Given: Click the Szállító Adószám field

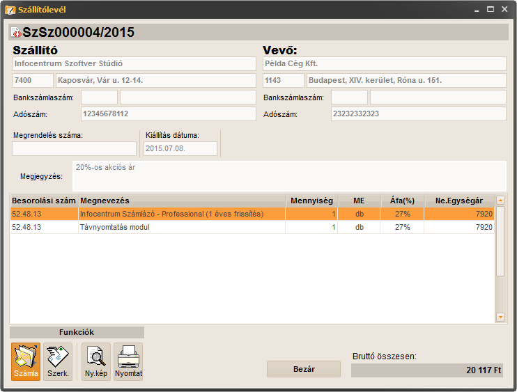Looking at the screenshot, I should (168, 113).
